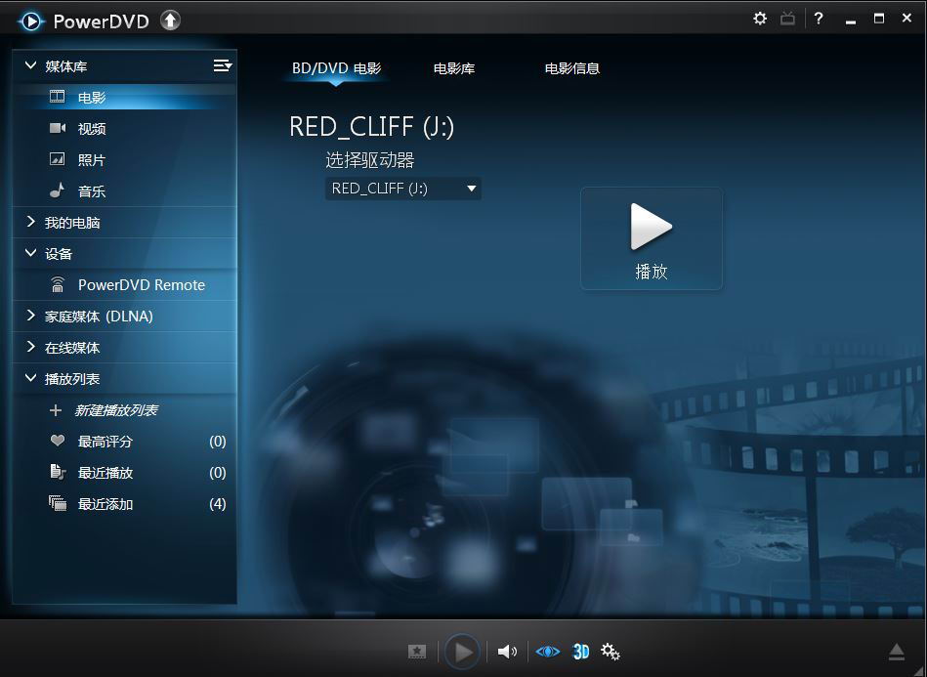Open the media library view menu icon

click(223, 65)
